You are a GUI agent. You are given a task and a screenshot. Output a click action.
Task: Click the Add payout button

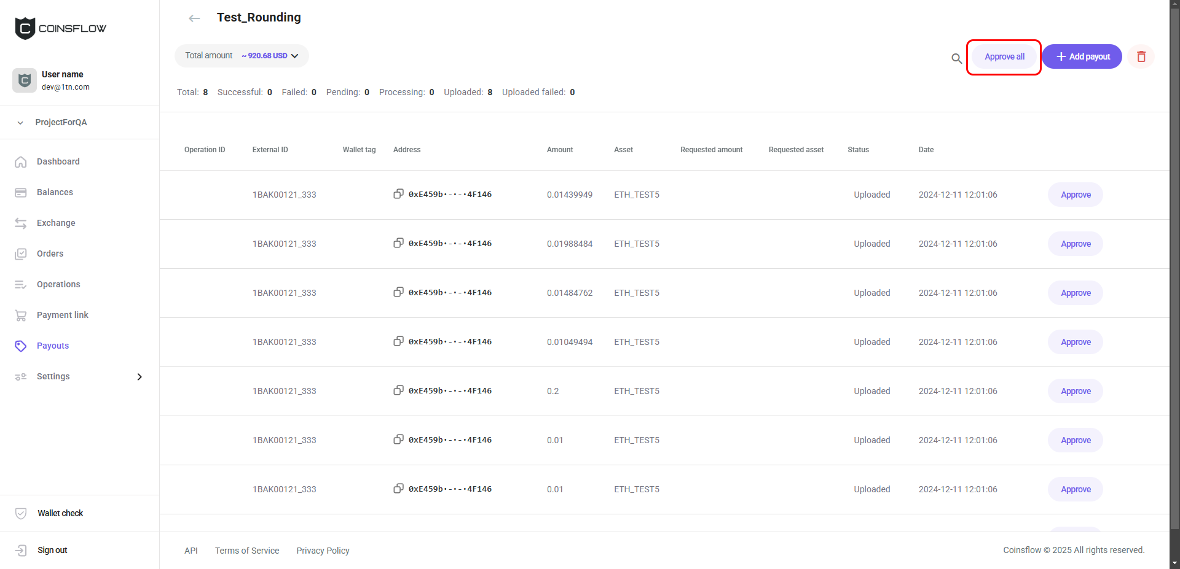1082,56
